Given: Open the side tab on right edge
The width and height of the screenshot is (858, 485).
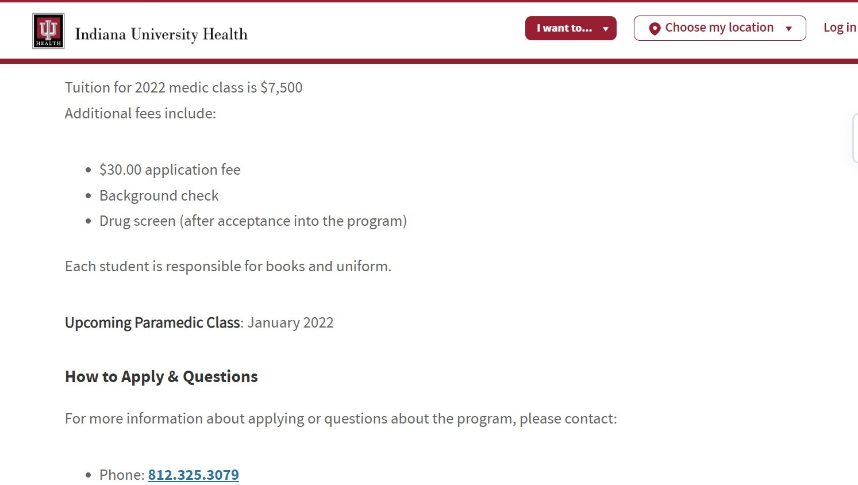Looking at the screenshot, I should coord(855,138).
